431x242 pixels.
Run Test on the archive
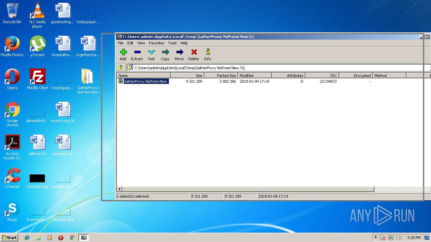[x=151, y=54]
